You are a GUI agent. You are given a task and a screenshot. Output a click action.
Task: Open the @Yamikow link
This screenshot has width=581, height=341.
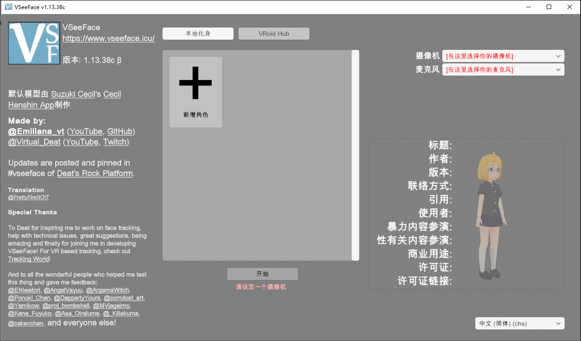[24, 306]
